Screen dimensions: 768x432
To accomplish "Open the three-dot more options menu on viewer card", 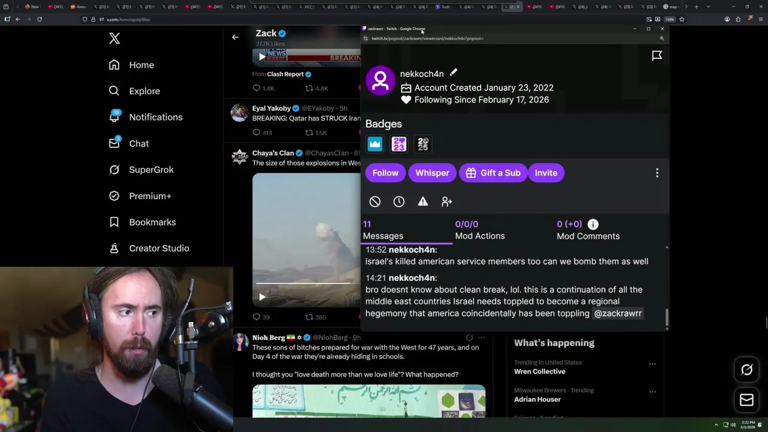I will pyautogui.click(x=657, y=173).
